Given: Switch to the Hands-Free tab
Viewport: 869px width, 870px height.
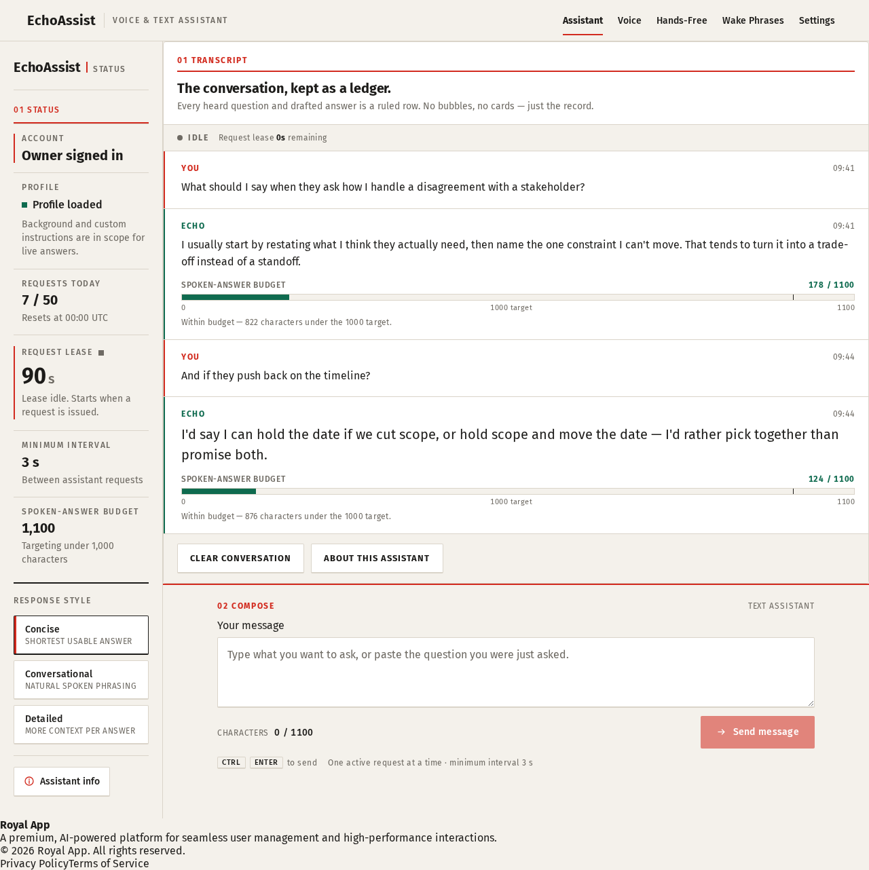Looking at the screenshot, I should coord(682,20).
